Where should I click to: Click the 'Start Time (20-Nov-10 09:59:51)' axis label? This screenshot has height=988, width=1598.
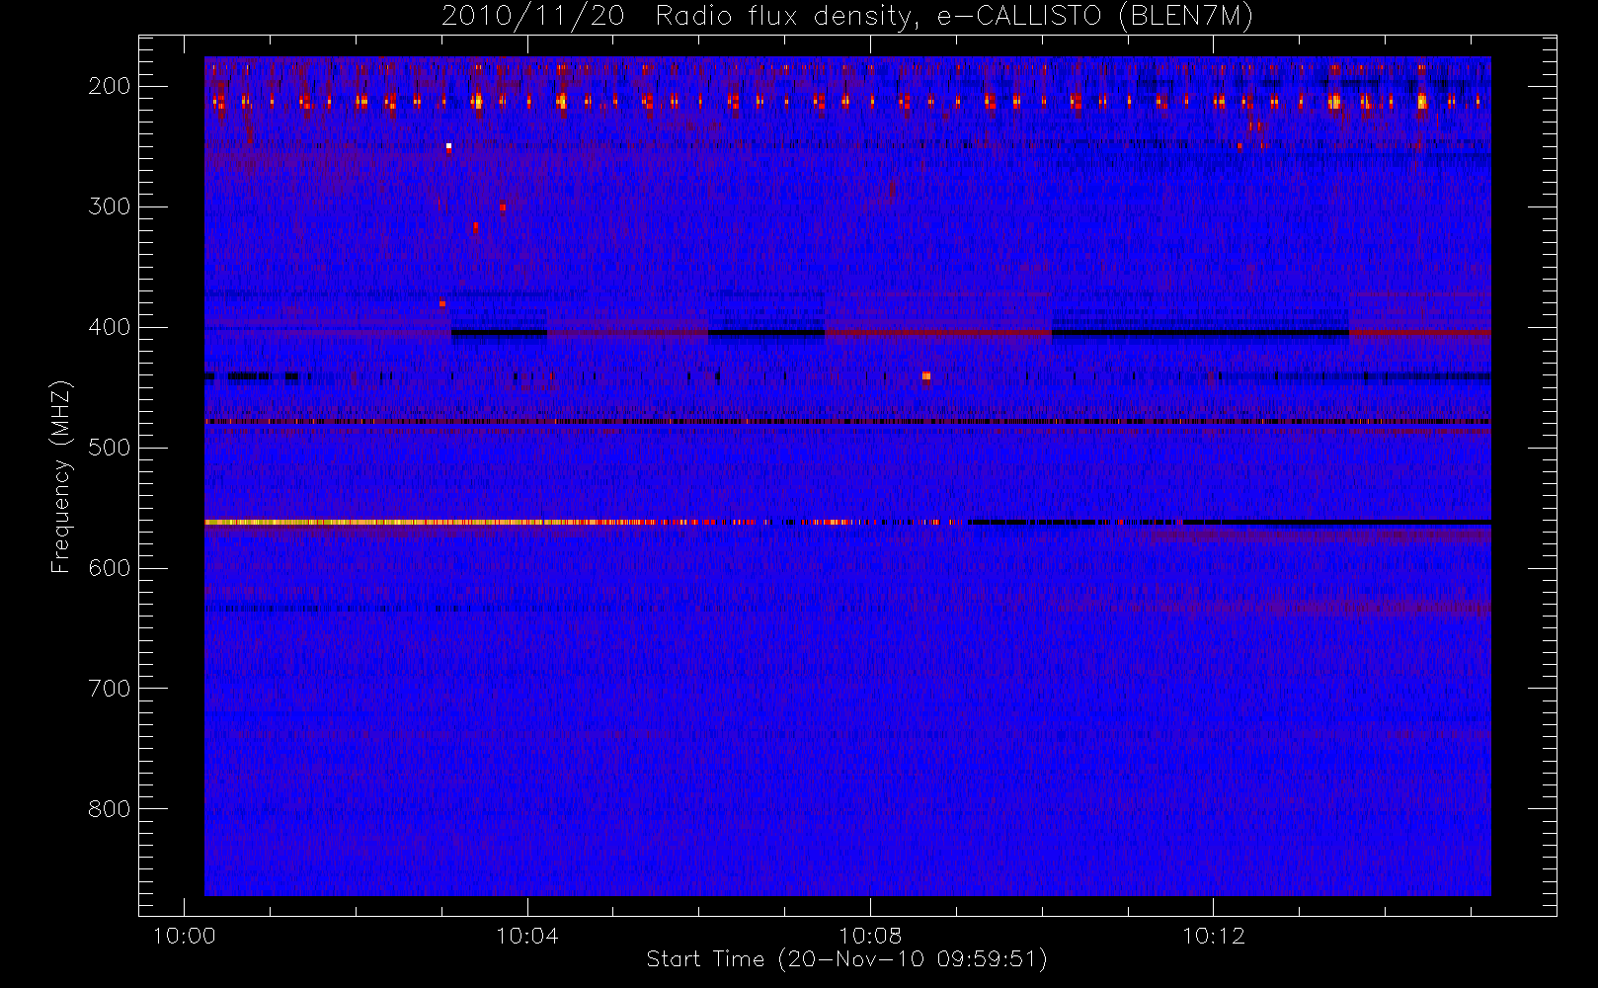(x=846, y=959)
